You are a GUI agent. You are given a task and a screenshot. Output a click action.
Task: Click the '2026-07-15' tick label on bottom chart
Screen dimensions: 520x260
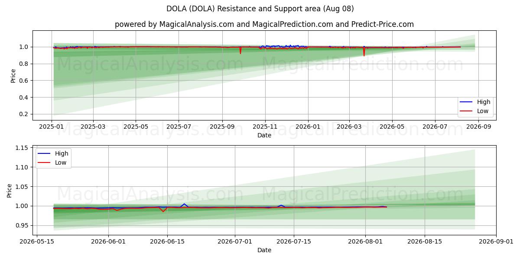tap(294, 242)
